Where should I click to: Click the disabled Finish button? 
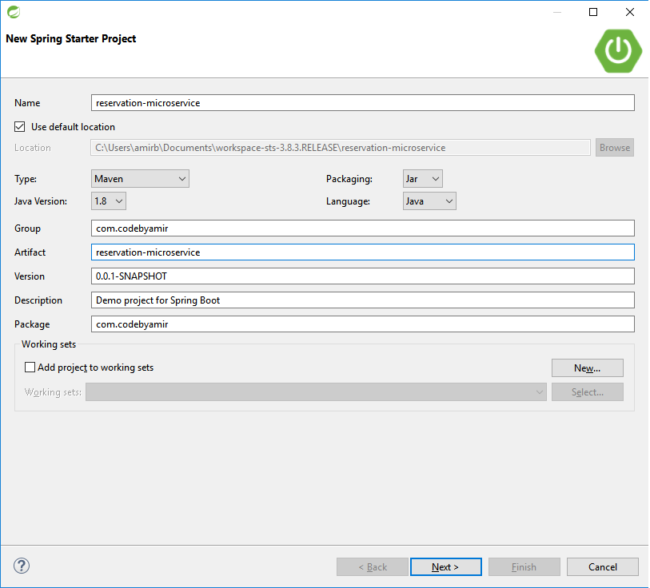click(524, 566)
